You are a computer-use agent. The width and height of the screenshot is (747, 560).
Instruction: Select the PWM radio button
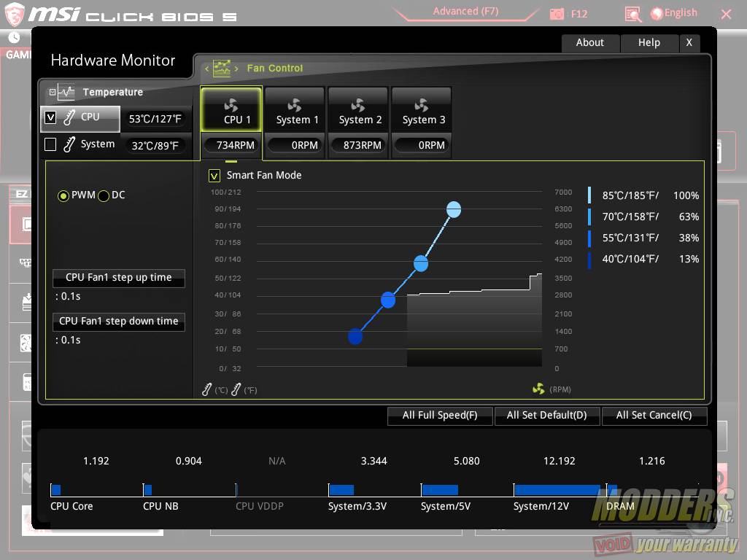pyautogui.click(x=63, y=195)
